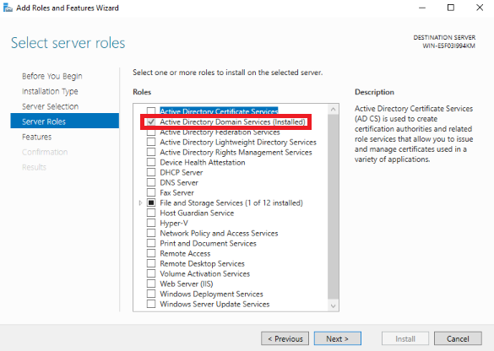Screen dimensions: 494x351
Task: Click the roles list scrollbar thumb
Action: click(334, 207)
